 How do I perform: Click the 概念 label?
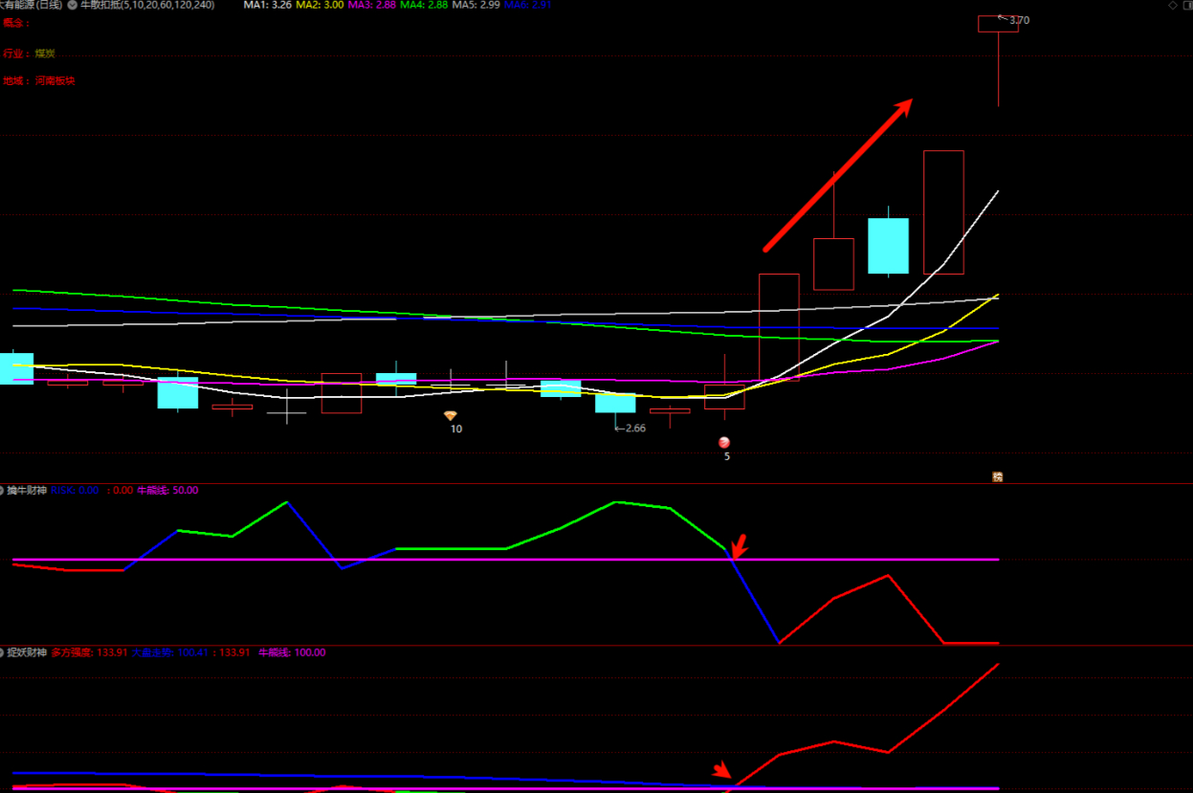pos(14,23)
